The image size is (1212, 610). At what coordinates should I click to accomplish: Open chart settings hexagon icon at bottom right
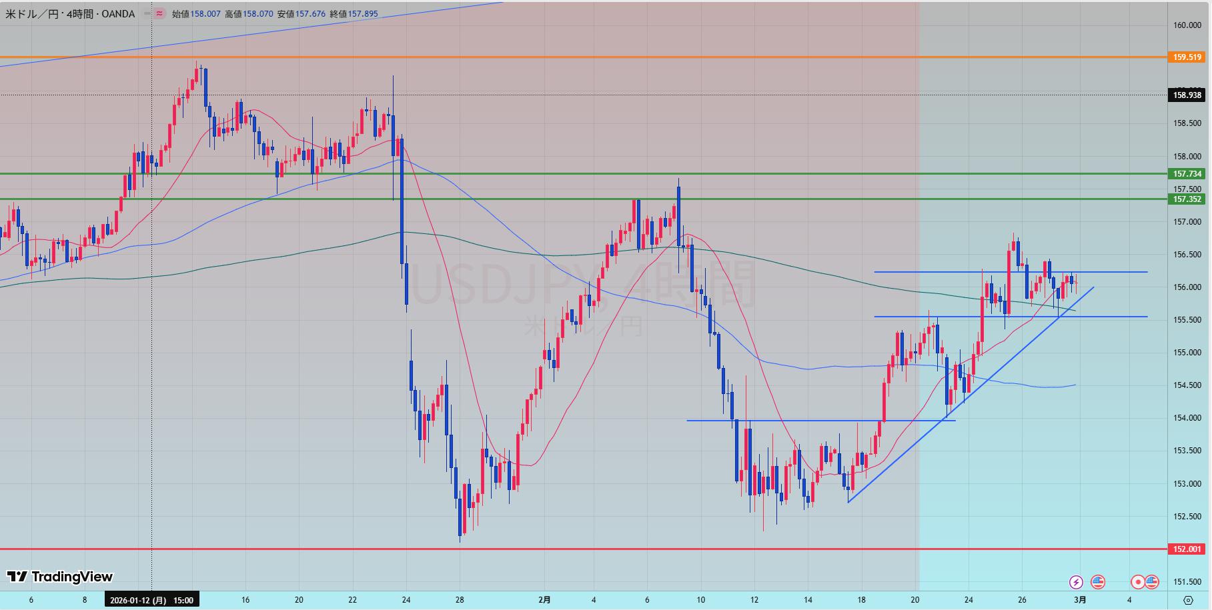click(1189, 600)
